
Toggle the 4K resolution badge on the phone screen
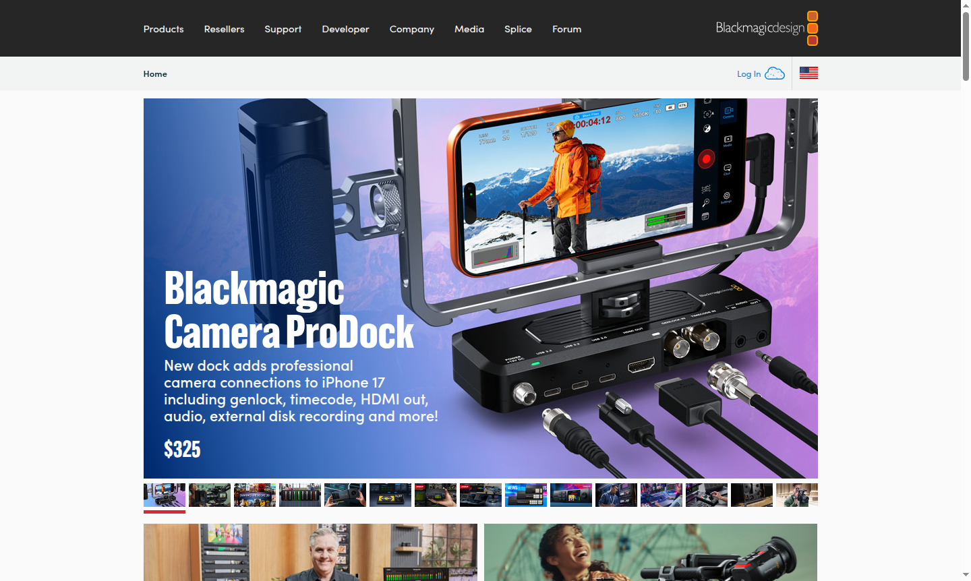coord(670,107)
